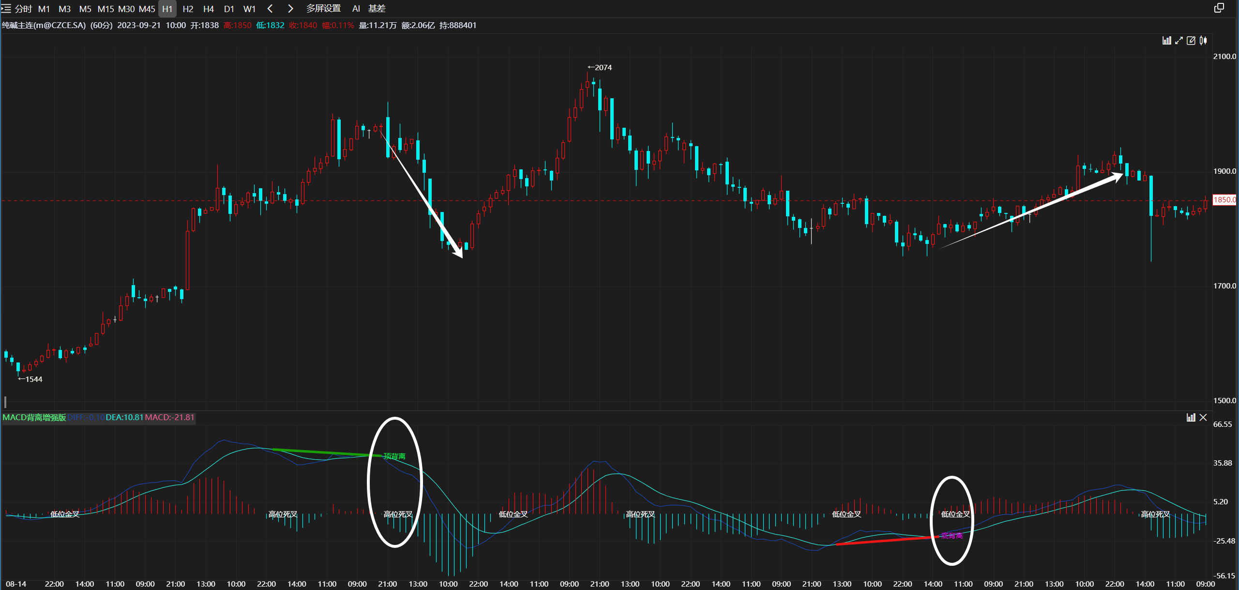The height and width of the screenshot is (590, 1239).
Task: Click the 1900.0 price axis label
Action: coord(1224,171)
